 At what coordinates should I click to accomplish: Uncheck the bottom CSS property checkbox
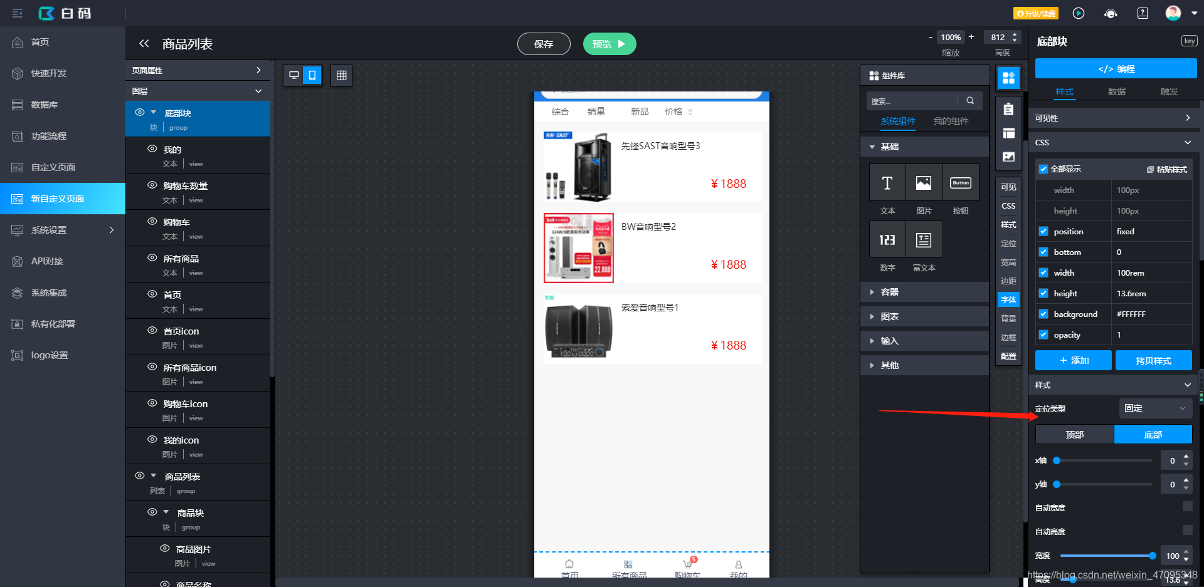coord(1043,252)
